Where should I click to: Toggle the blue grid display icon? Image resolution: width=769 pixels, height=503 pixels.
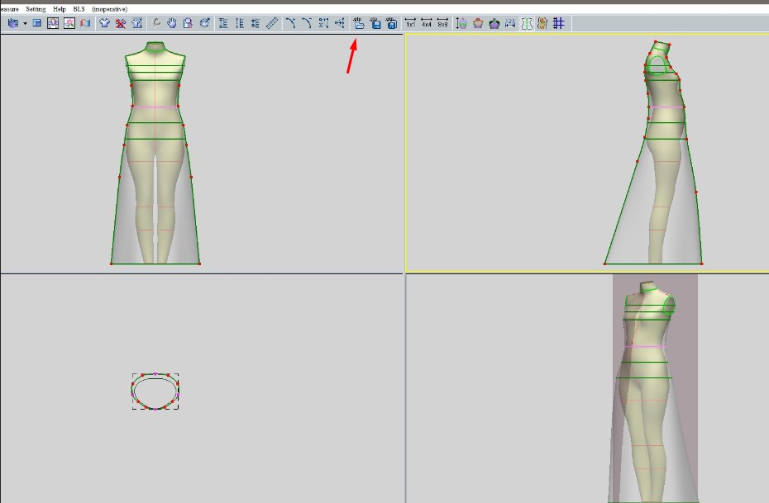[x=559, y=24]
